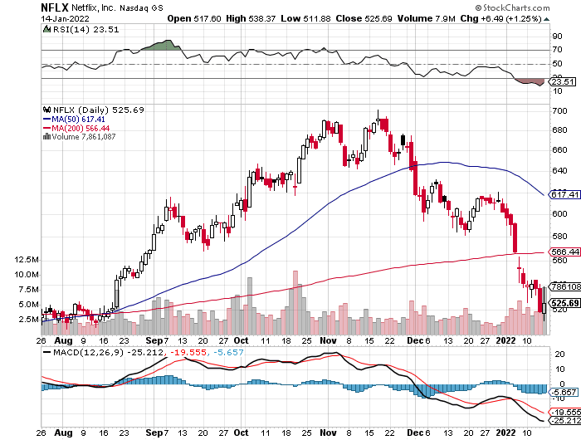The width and height of the screenshot is (581, 440).
Task: Click the Netflix, Inc. company name
Action: tap(93, 7)
